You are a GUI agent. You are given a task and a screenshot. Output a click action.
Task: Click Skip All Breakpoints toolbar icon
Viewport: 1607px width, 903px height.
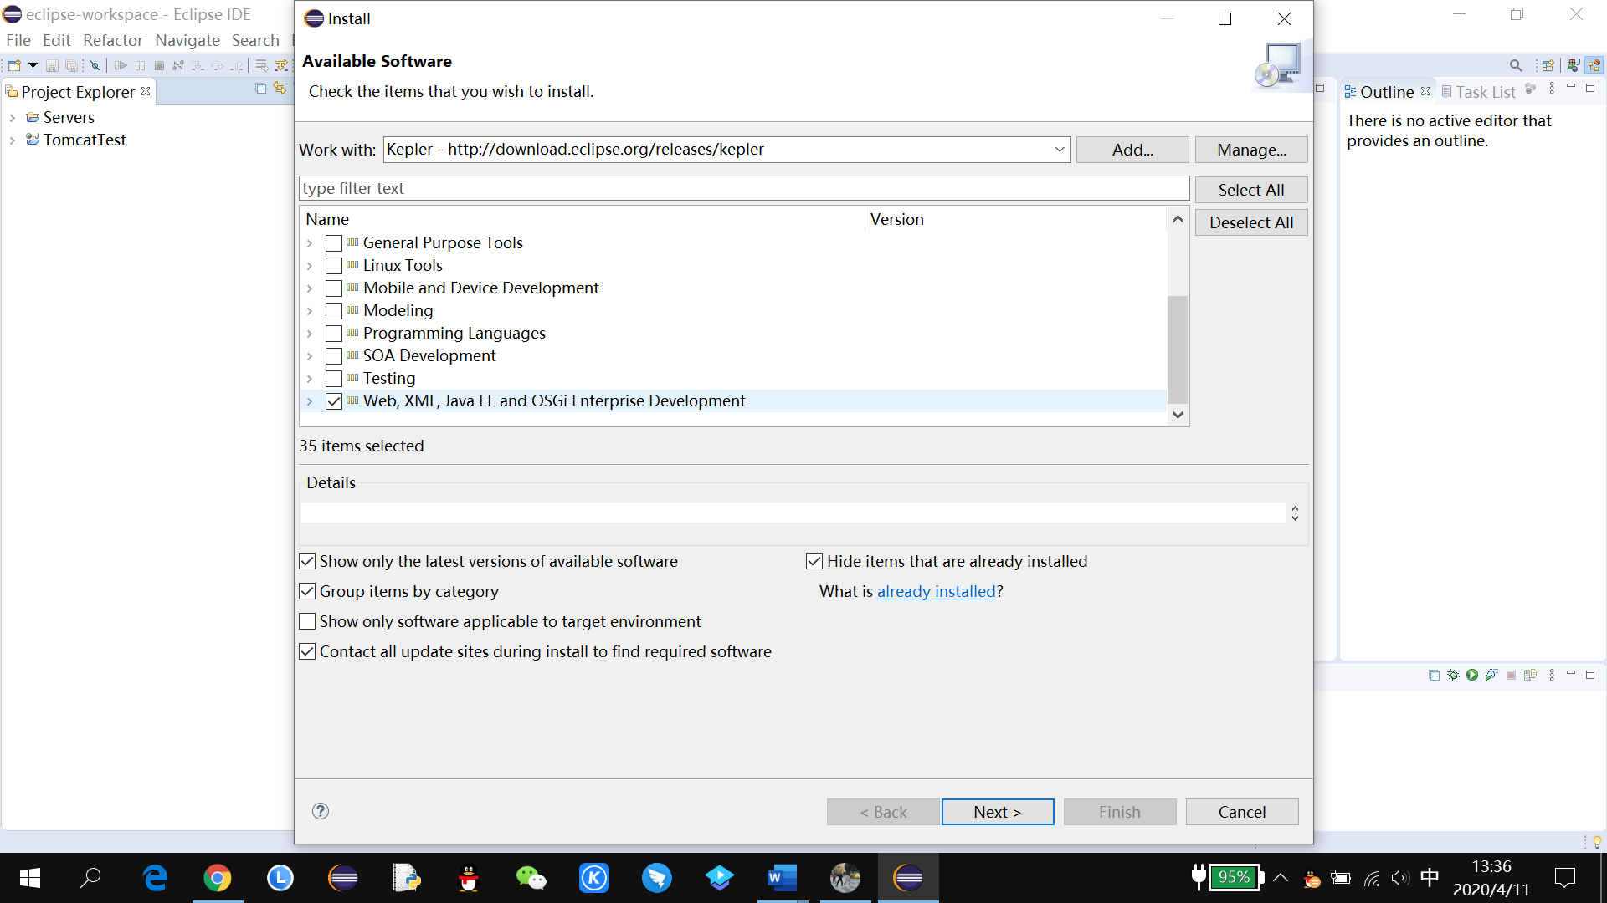95,65
